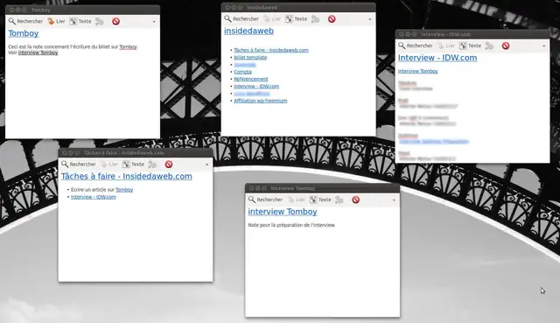This screenshot has width=560, height=323.
Task: Click the large 'Tâches à faire - Insidedaweb.com' note heading
Action: 126,176
